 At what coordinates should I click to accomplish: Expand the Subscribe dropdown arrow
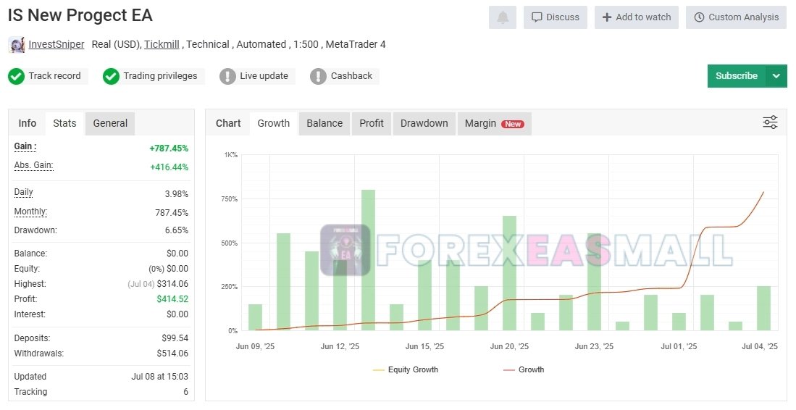point(776,76)
